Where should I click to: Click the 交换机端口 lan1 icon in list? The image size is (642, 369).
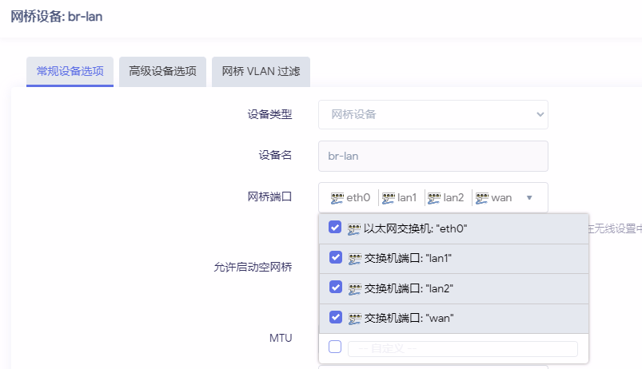pyautogui.click(x=354, y=259)
